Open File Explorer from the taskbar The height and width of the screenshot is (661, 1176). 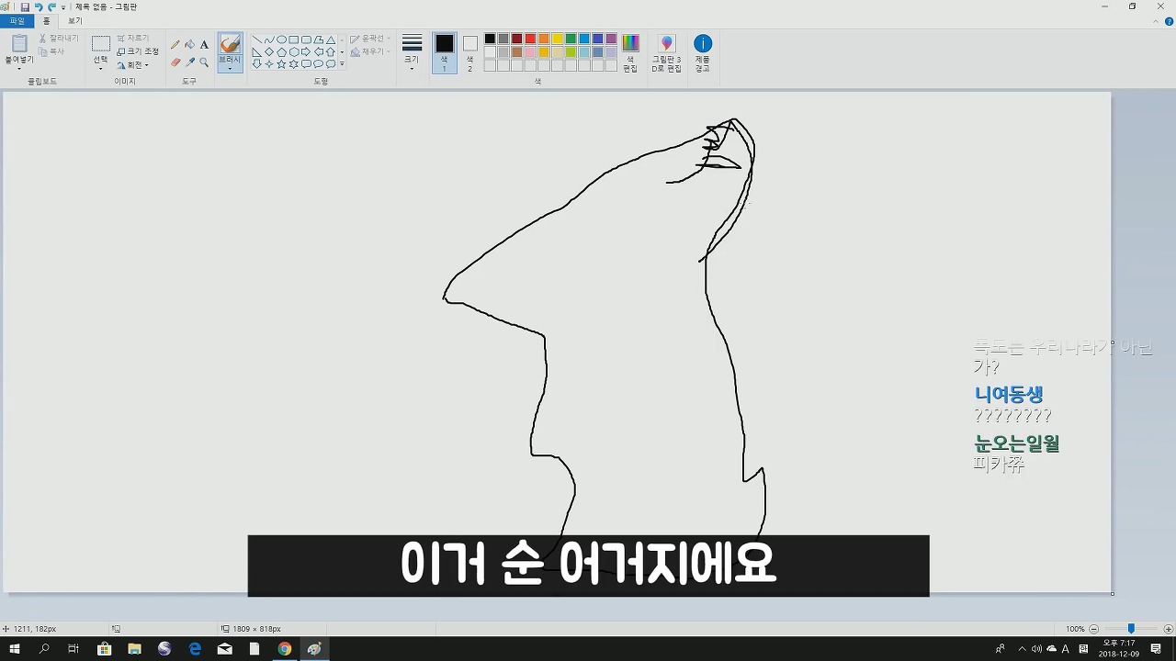(x=134, y=649)
